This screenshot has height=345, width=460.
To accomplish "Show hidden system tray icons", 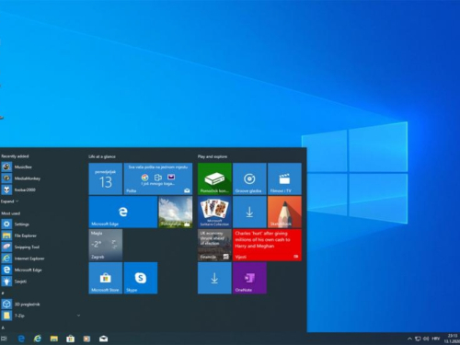I will [409, 339].
